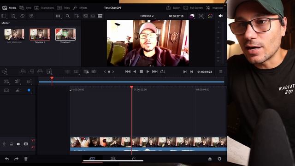Click the relink media chain icon
295x166 pixels.
pyautogui.click(x=31, y=16)
